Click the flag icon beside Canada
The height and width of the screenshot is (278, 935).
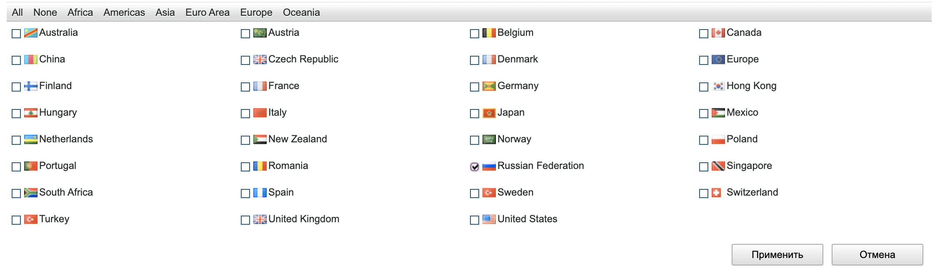pyautogui.click(x=718, y=33)
